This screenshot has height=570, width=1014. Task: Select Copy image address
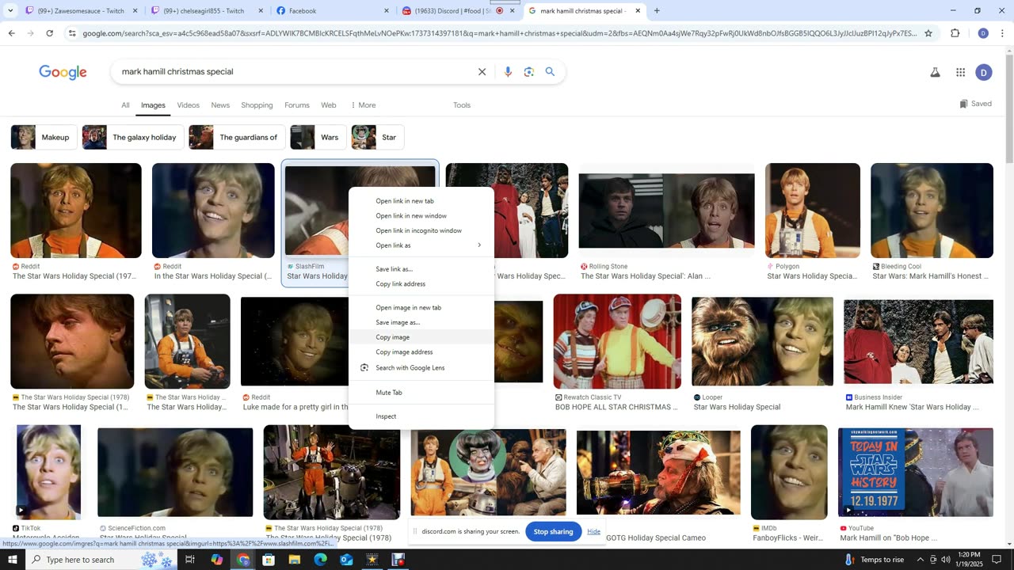(x=421, y=352)
